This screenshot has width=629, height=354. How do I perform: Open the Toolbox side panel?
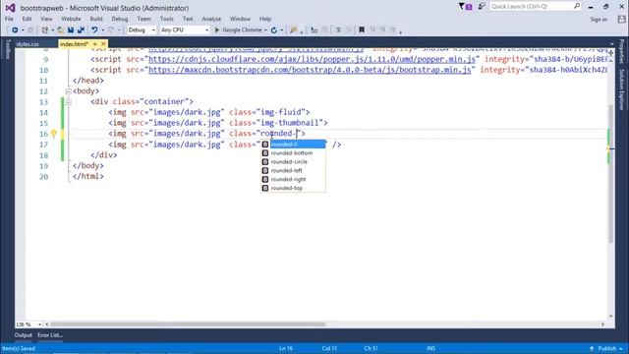pyautogui.click(x=7, y=50)
